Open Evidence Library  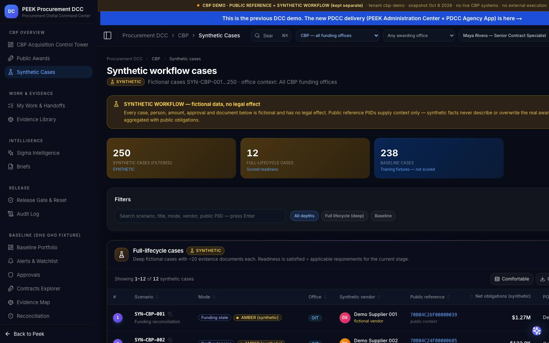pos(48,119)
